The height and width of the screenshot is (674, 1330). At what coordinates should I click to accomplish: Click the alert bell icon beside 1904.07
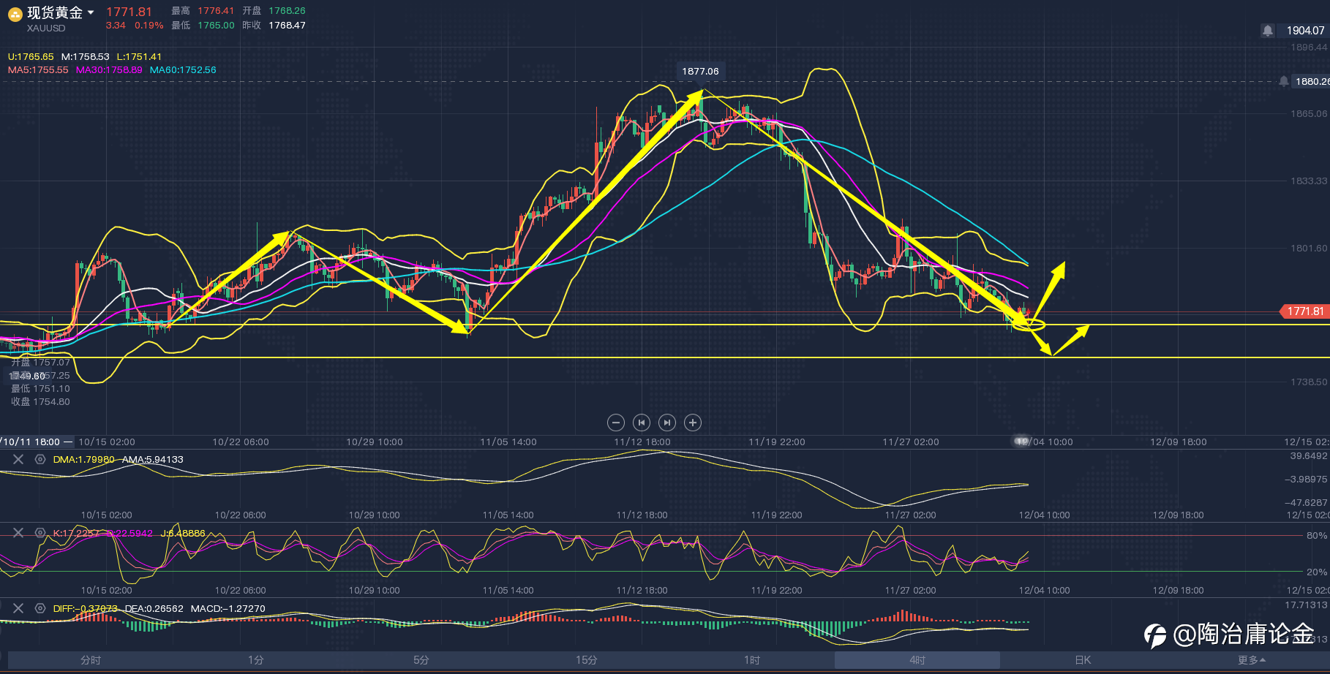tap(1268, 31)
